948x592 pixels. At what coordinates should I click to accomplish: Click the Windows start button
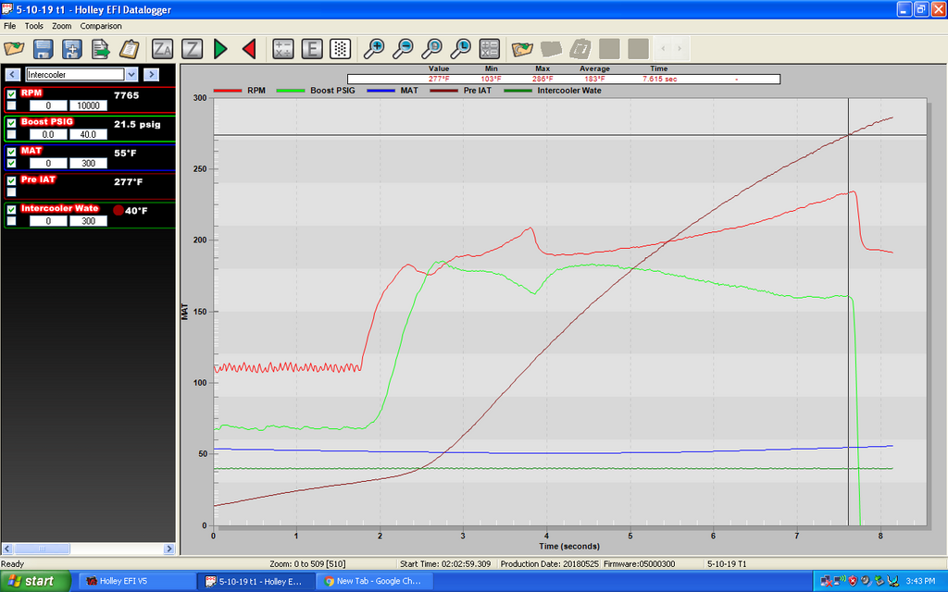tap(34, 581)
